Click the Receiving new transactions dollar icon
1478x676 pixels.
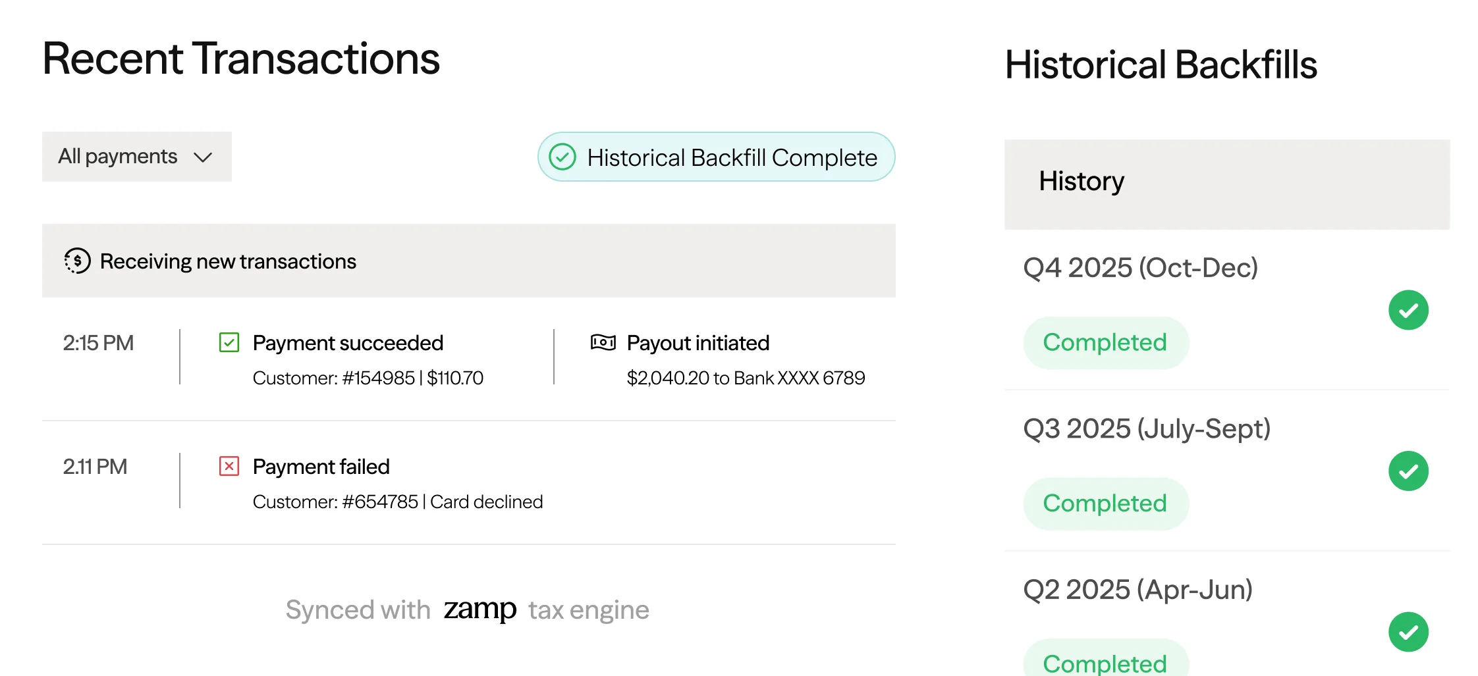pyautogui.click(x=77, y=261)
